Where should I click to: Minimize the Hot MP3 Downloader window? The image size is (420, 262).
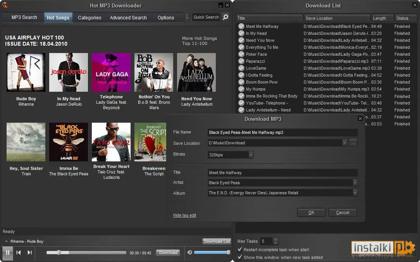(x=220, y=5)
